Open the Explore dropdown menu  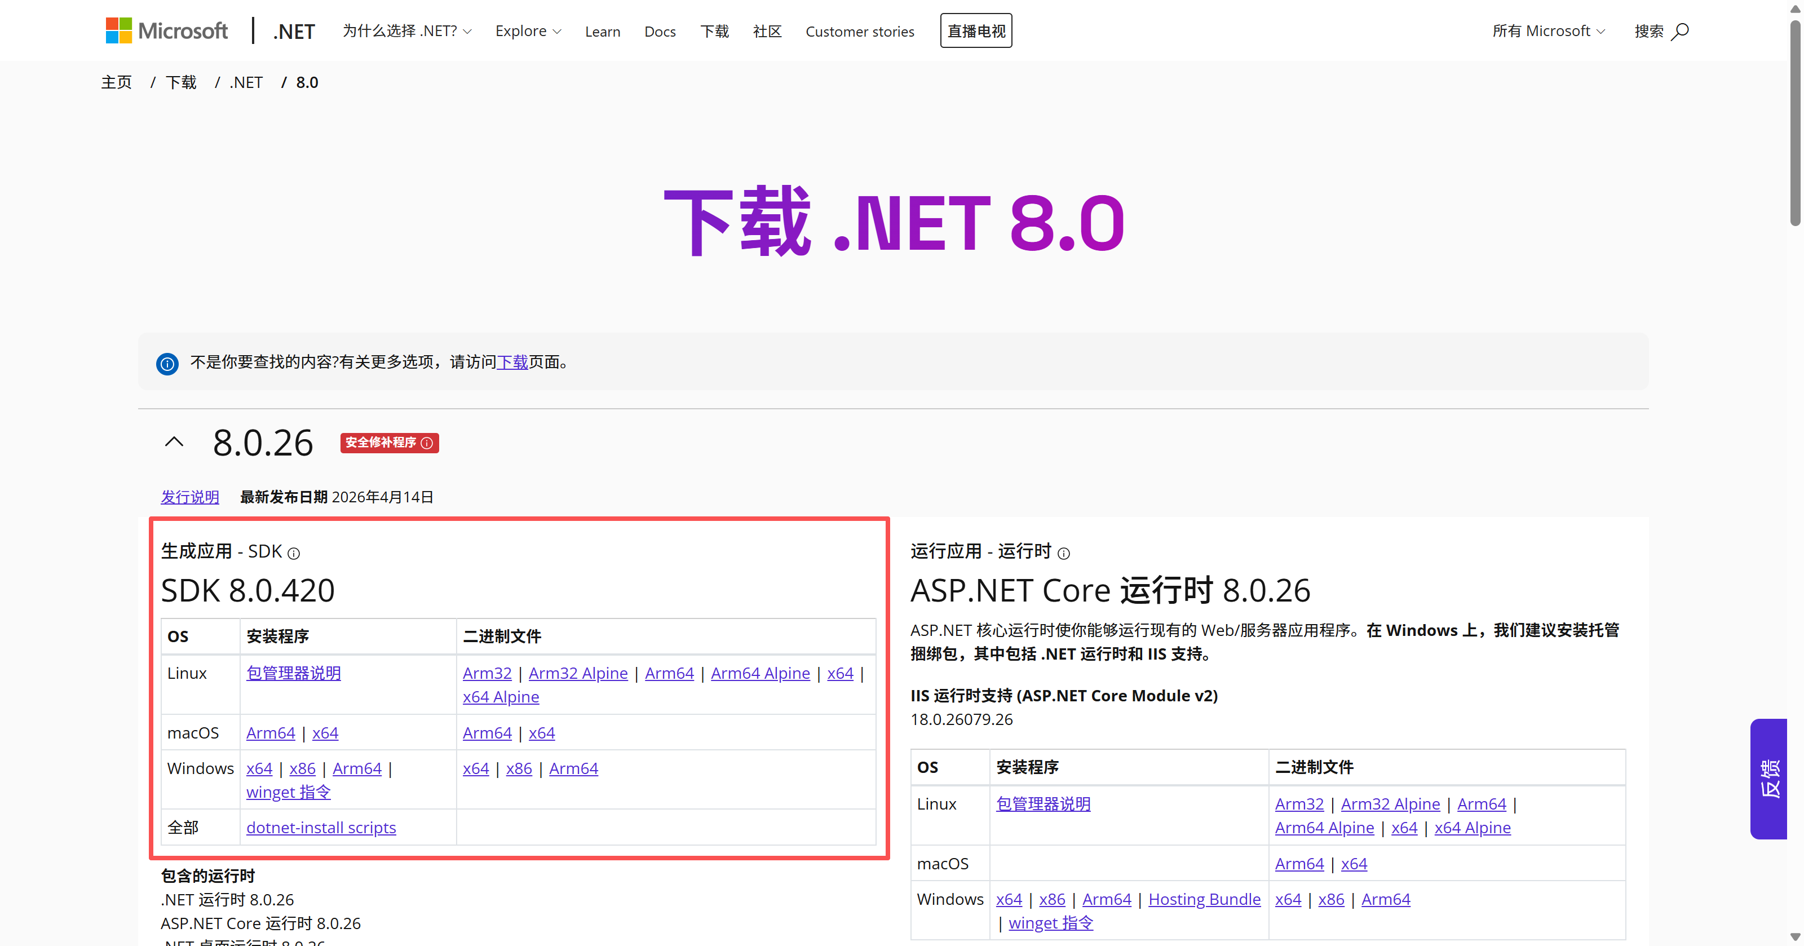pyautogui.click(x=528, y=31)
